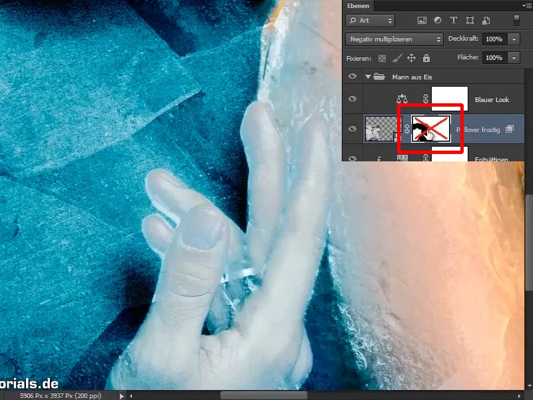The height and width of the screenshot is (400, 533).
Task: Lock layer position with move icon
Action: click(x=411, y=58)
